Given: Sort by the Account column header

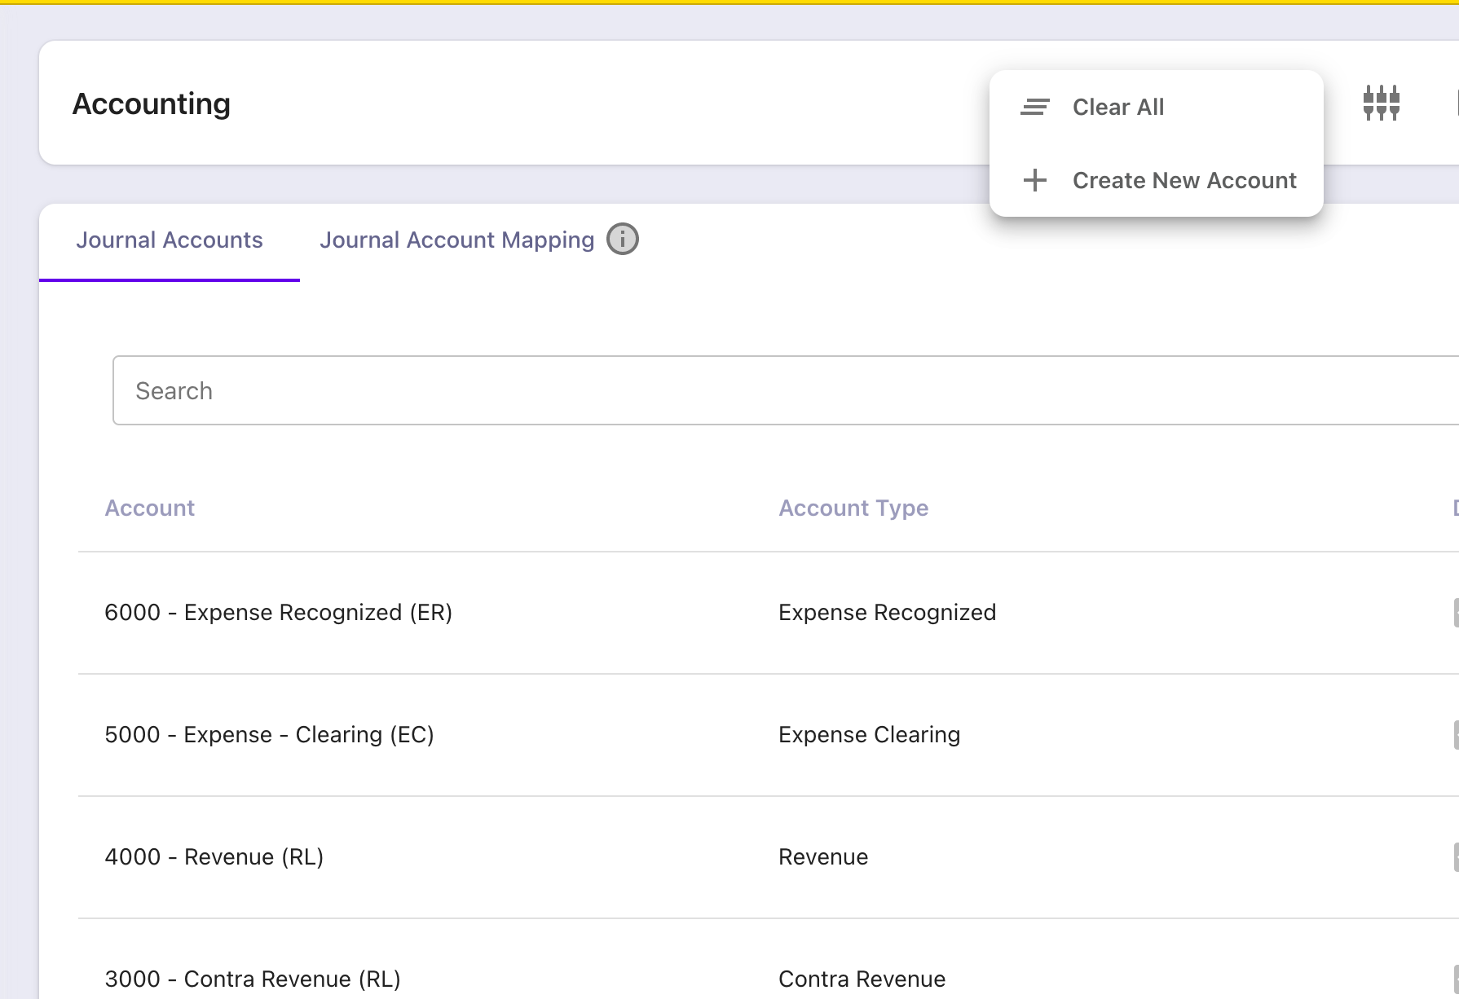Looking at the screenshot, I should click(150, 508).
